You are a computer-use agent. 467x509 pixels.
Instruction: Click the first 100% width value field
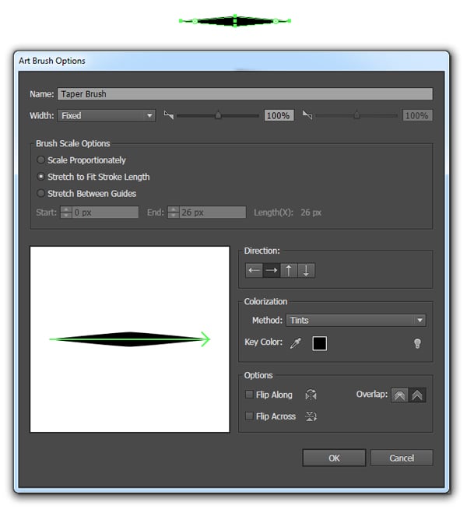coord(279,115)
